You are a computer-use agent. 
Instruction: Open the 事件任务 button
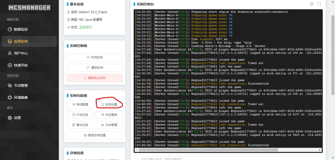(x=80, y=125)
